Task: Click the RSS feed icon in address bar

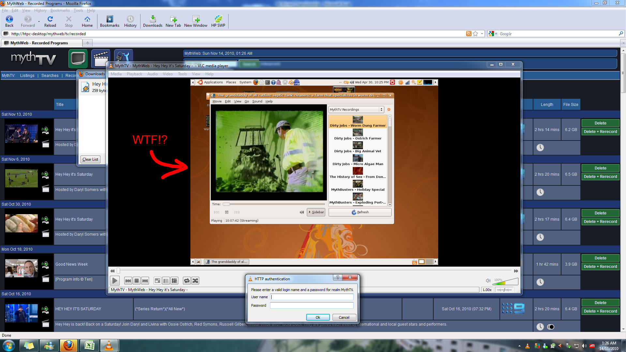Action: 469,34
